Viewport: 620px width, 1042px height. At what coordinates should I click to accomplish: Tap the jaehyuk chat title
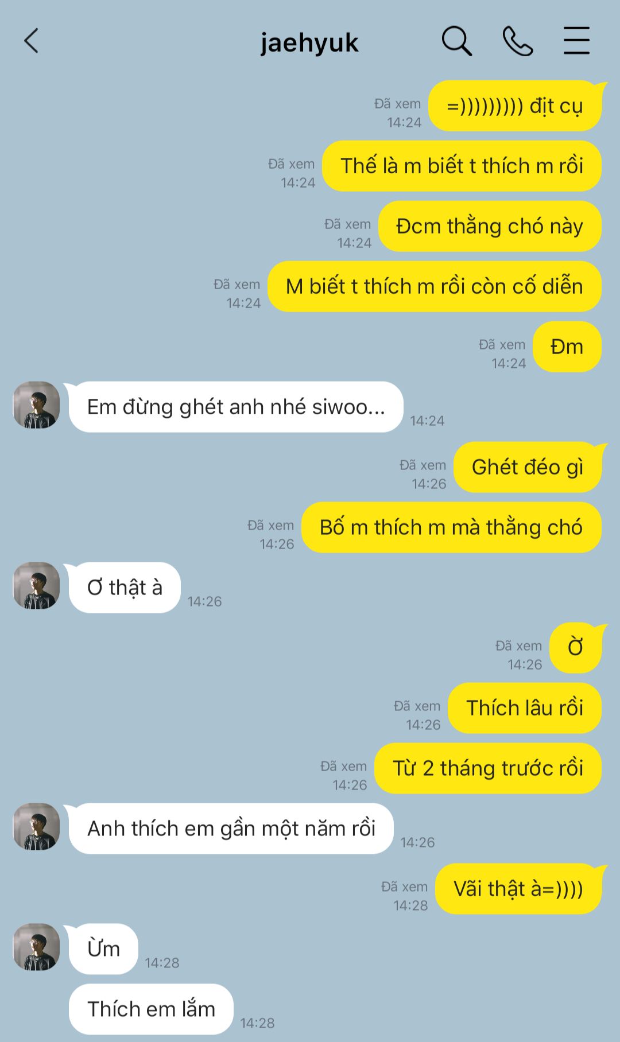pyautogui.click(x=309, y=42)
